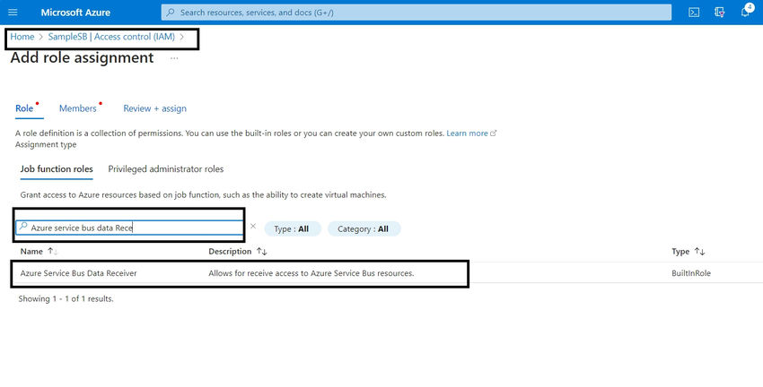763x387 pixels.
Task: Open the hamburger portal menu
Action: click(x=13, y=13)
